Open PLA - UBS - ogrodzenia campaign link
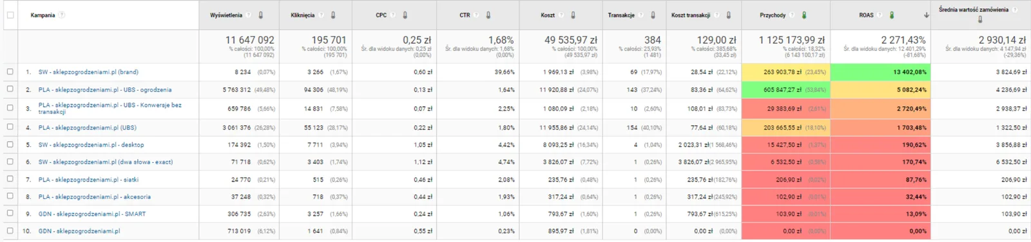Image resolution: width=1031 pixels, height=242 pixels. 105,89
